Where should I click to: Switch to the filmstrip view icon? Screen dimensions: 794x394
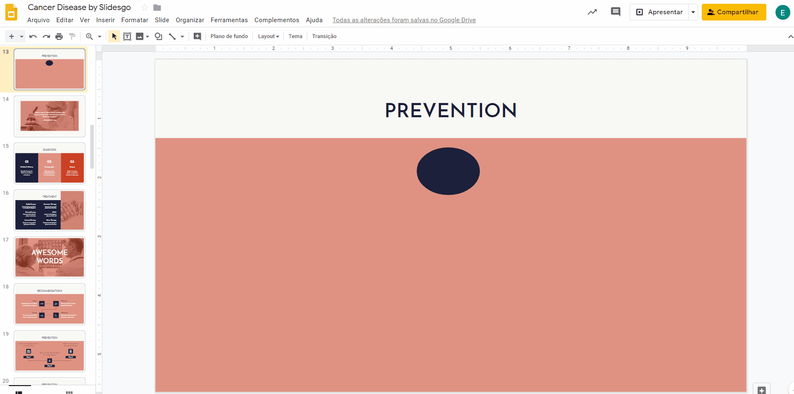point(18,392)
